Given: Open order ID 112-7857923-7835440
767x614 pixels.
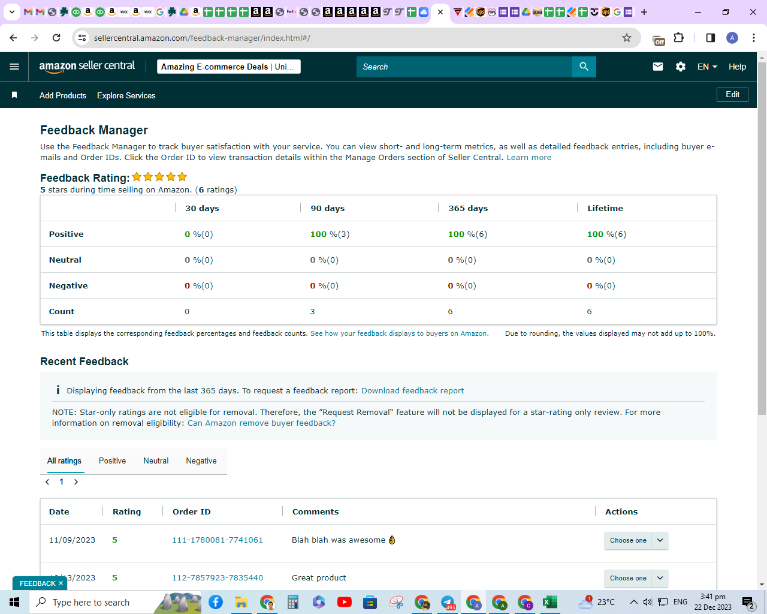Looking at the screenshot, I should click(218, 577).
